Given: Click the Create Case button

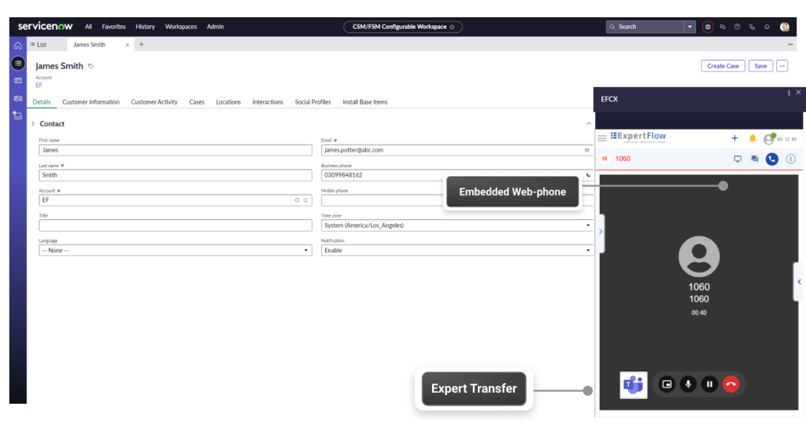Looking at the screenshot, I should pyautogui.click(x=723, y=66).
